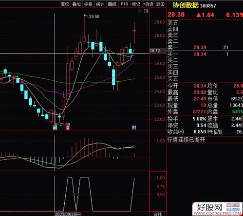Open the 多股 multi-stock view
243x216 pixels.
coord(88,4)
